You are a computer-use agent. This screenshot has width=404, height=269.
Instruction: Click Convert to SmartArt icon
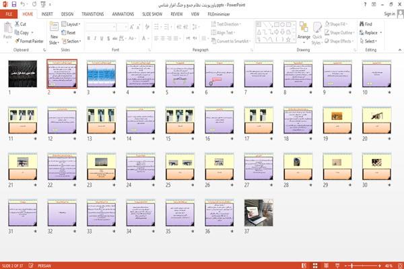(x=213, y=41)
